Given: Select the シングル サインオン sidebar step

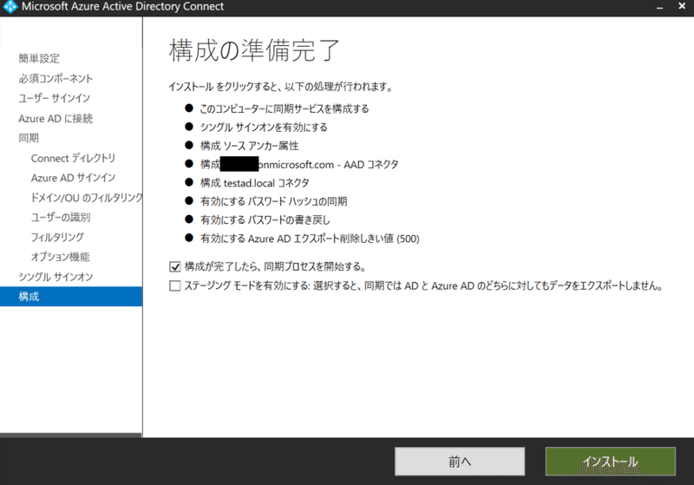Looking at the screenshot, I should click(x=56, y=277).
